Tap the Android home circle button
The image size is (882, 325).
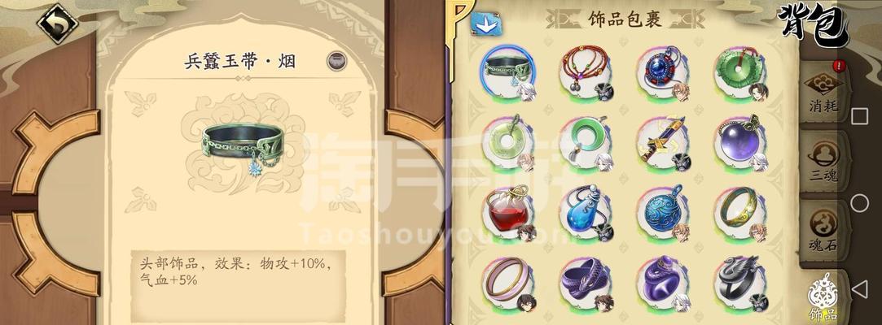859,203
